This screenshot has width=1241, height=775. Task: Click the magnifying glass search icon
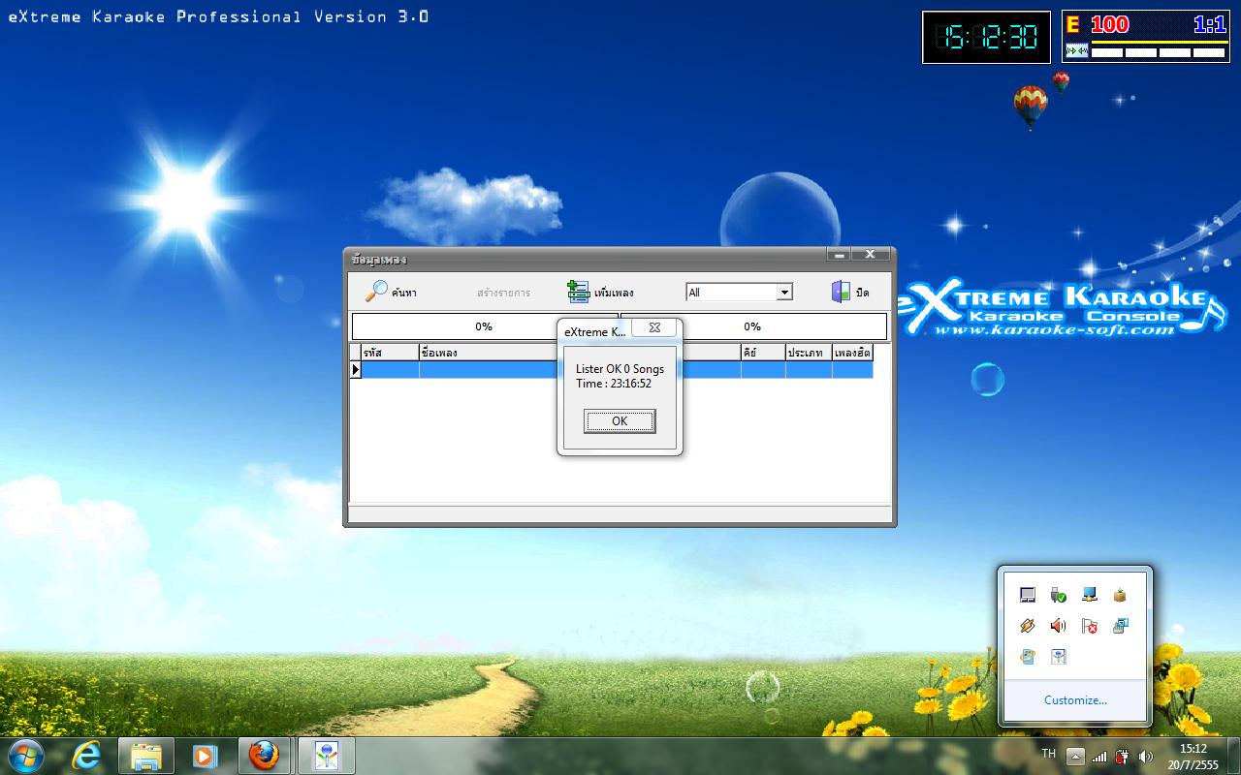[x=376, y=292]
